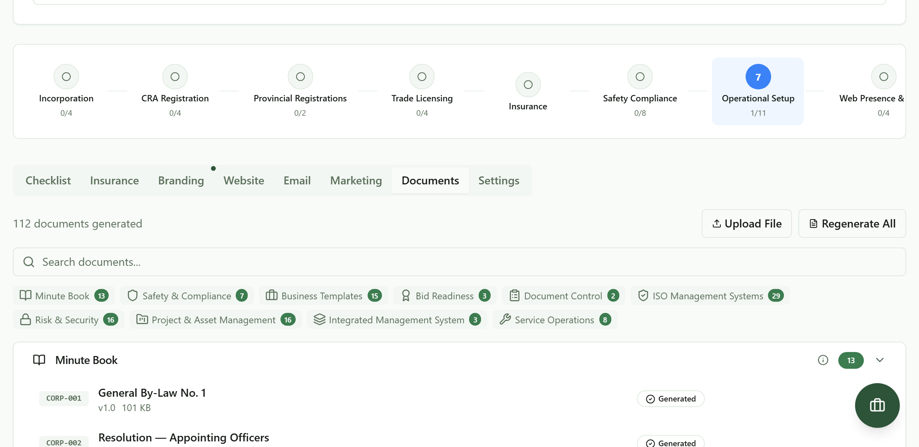Click the Minute Book filter book icon

(26, 295)
